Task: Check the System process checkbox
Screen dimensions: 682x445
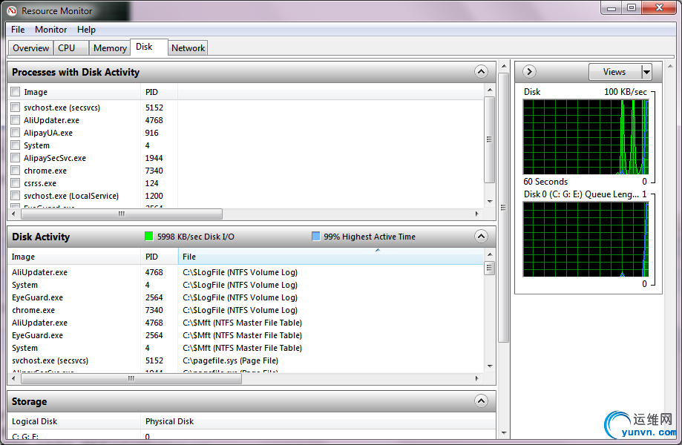Action: click(x=16, y=145)
